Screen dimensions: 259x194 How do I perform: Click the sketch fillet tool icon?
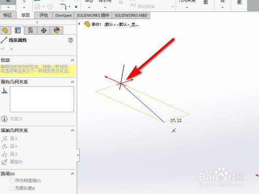(x=63, y=7)
